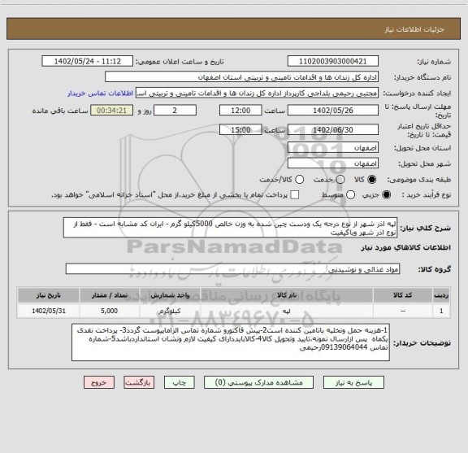Click the پاسخ به نیاز button
This screenshot has width=468, height=453.
pos(353,382)
